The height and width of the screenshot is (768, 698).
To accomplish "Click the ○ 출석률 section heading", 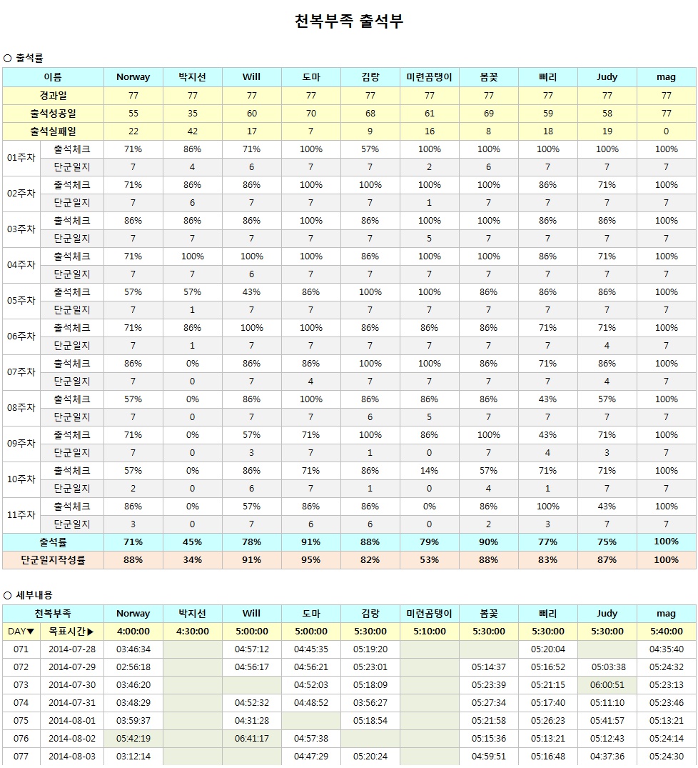I will (24, 58).
